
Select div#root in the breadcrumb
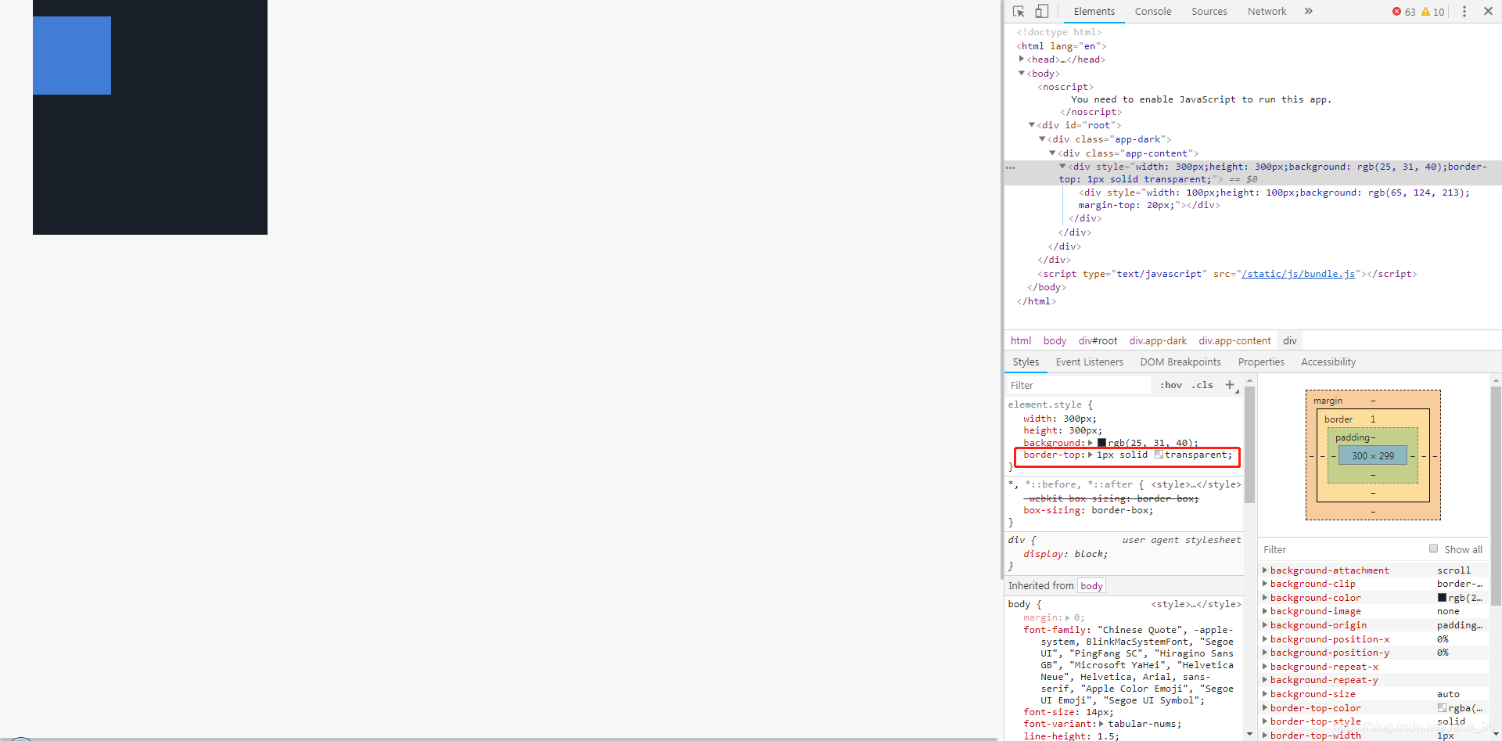point(1098,341)
